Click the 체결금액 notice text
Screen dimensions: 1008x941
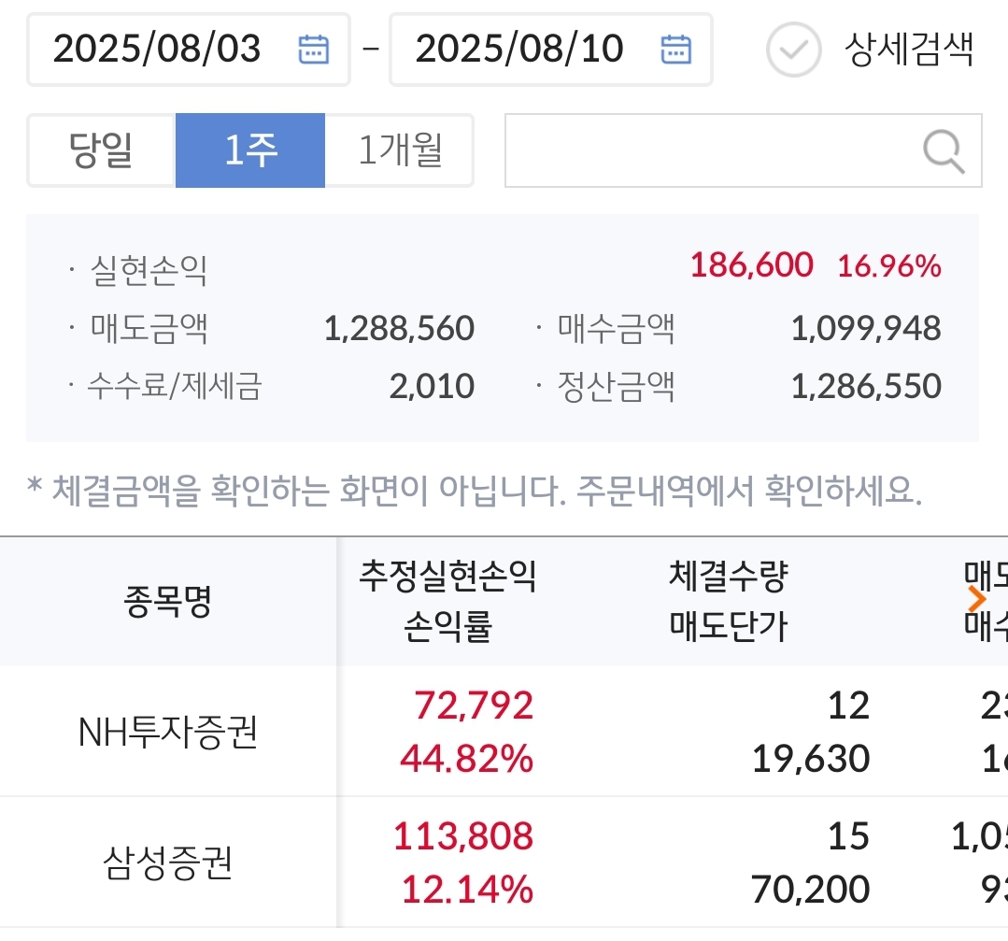475,491
